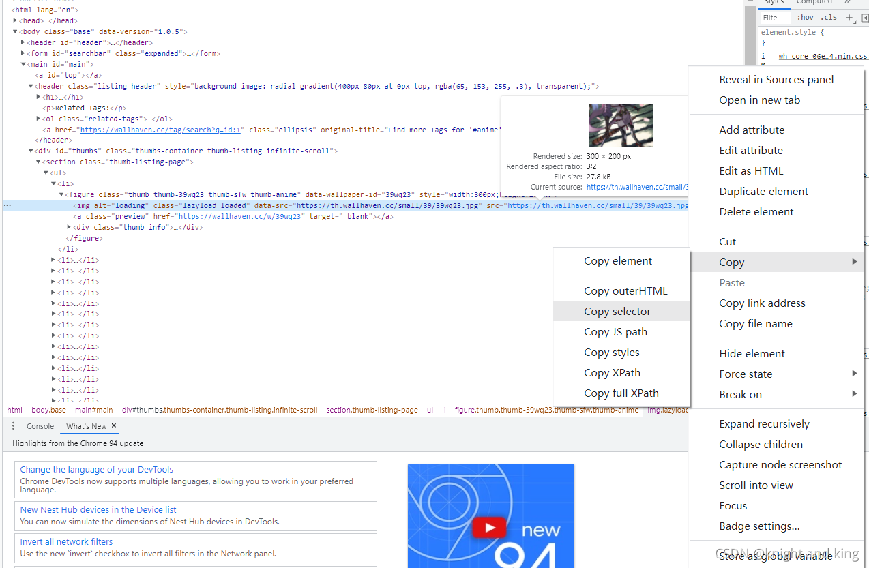Choose Scroll into view

[x=776, y=485]
